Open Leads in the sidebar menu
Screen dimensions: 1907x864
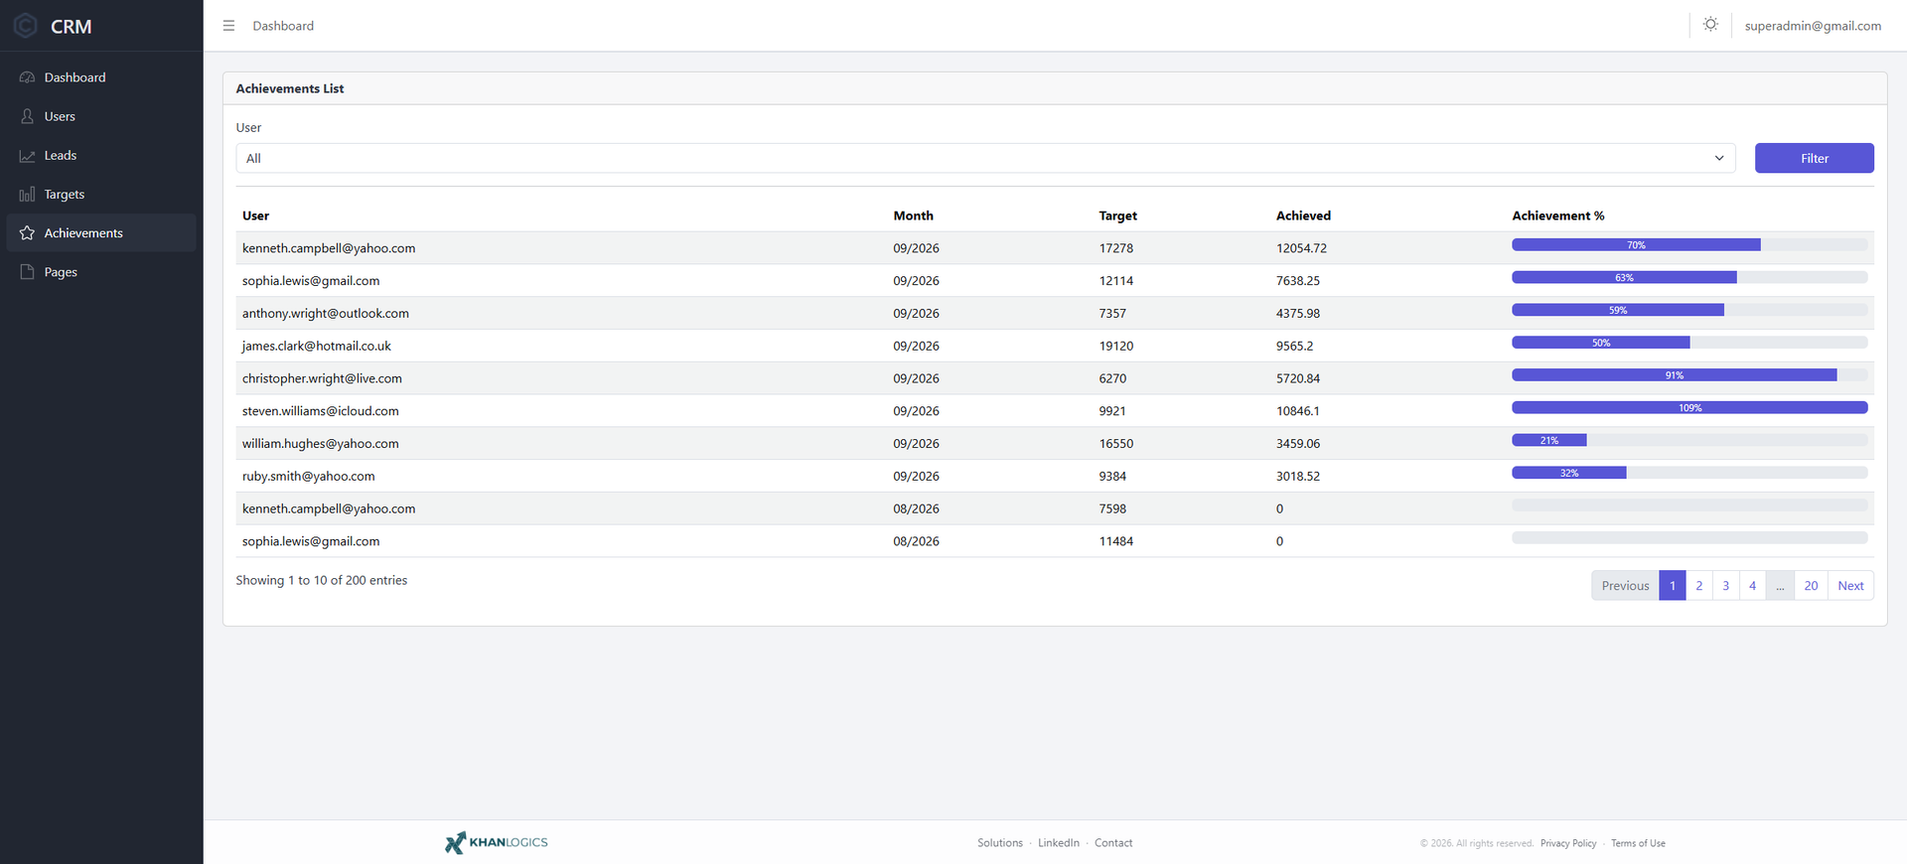click(101, 156)
